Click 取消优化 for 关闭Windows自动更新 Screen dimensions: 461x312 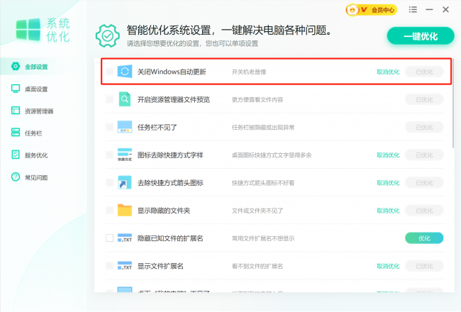388,72
